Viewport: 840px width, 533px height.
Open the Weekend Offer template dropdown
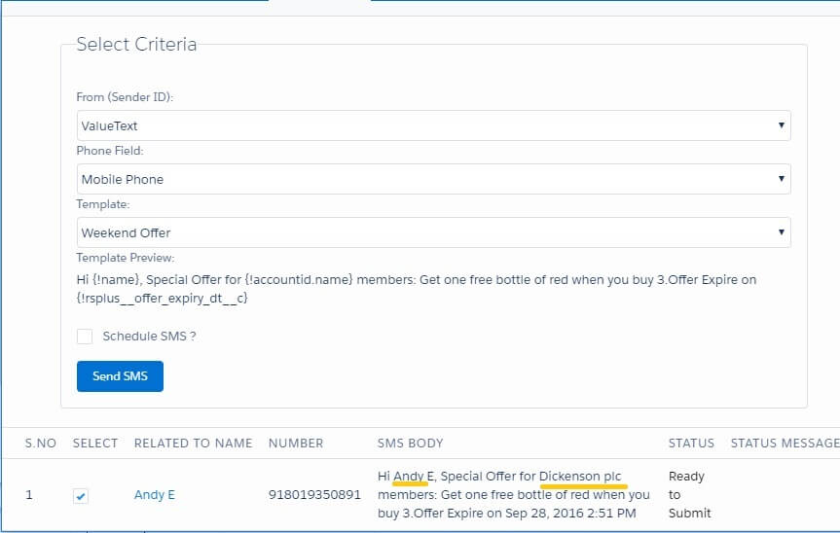click(433, 232)
